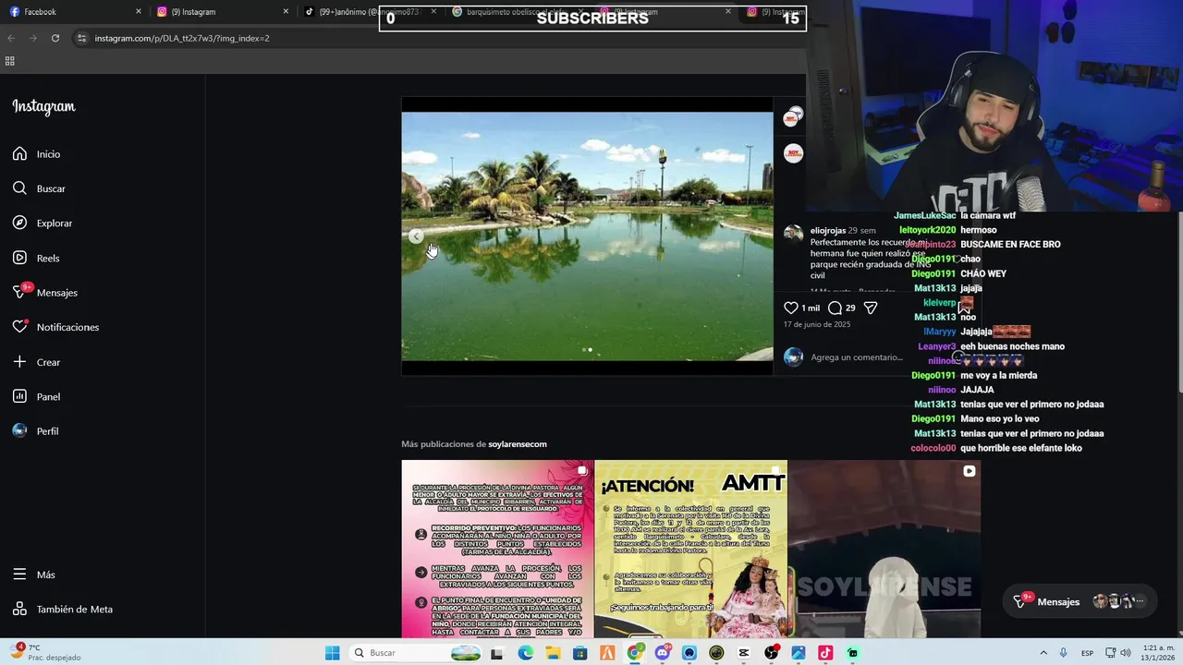This screenshot has width=1183, height=665.
Task: Go to Explorar page
Action: coord(43,223)
